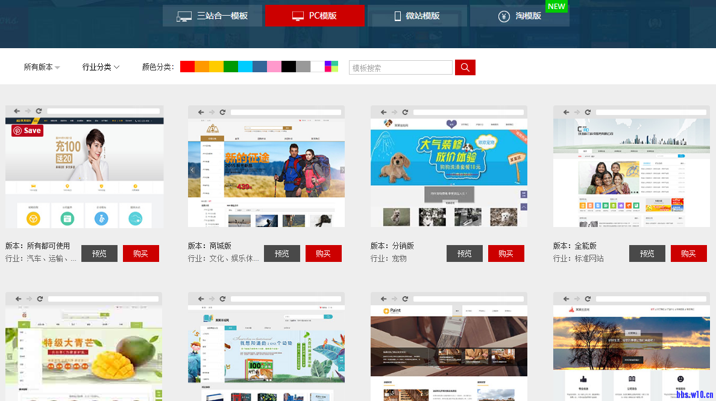
Task: Click the monitor icon in PC模版 tab
Action: click(298, 16)
